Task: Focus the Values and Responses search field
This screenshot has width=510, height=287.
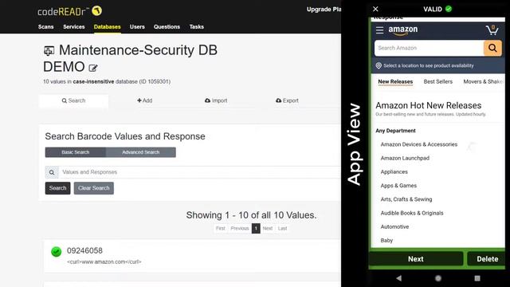Action: (199, 172)
